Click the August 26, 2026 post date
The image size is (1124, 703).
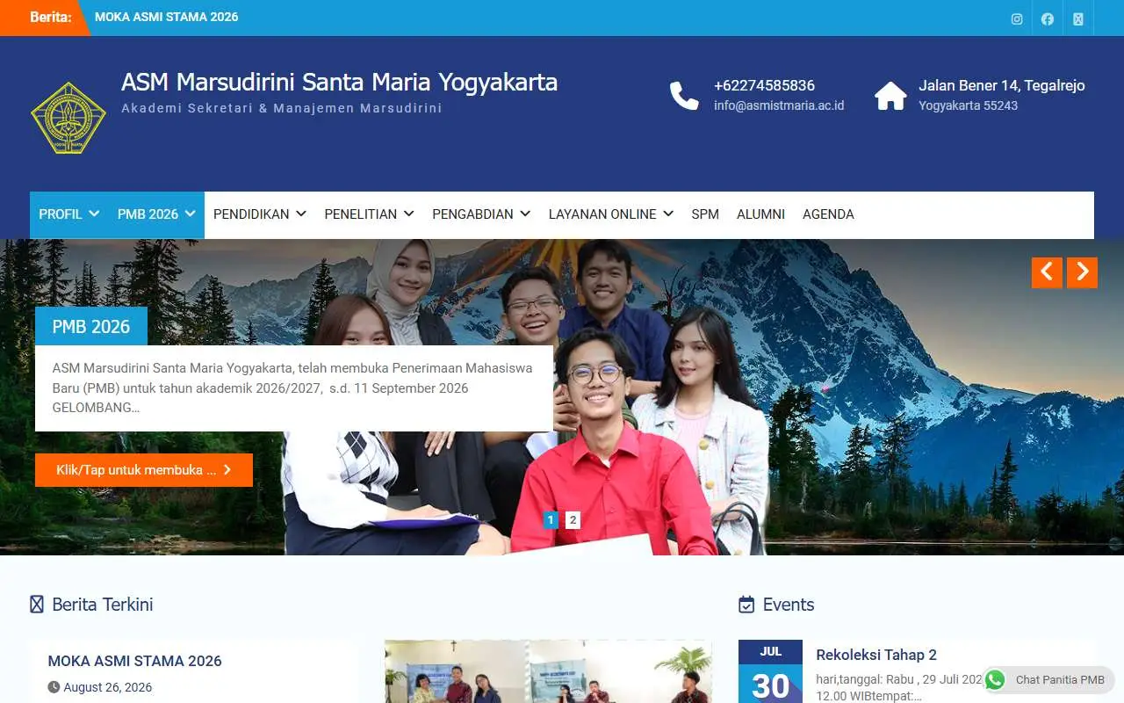coord(108,687)
